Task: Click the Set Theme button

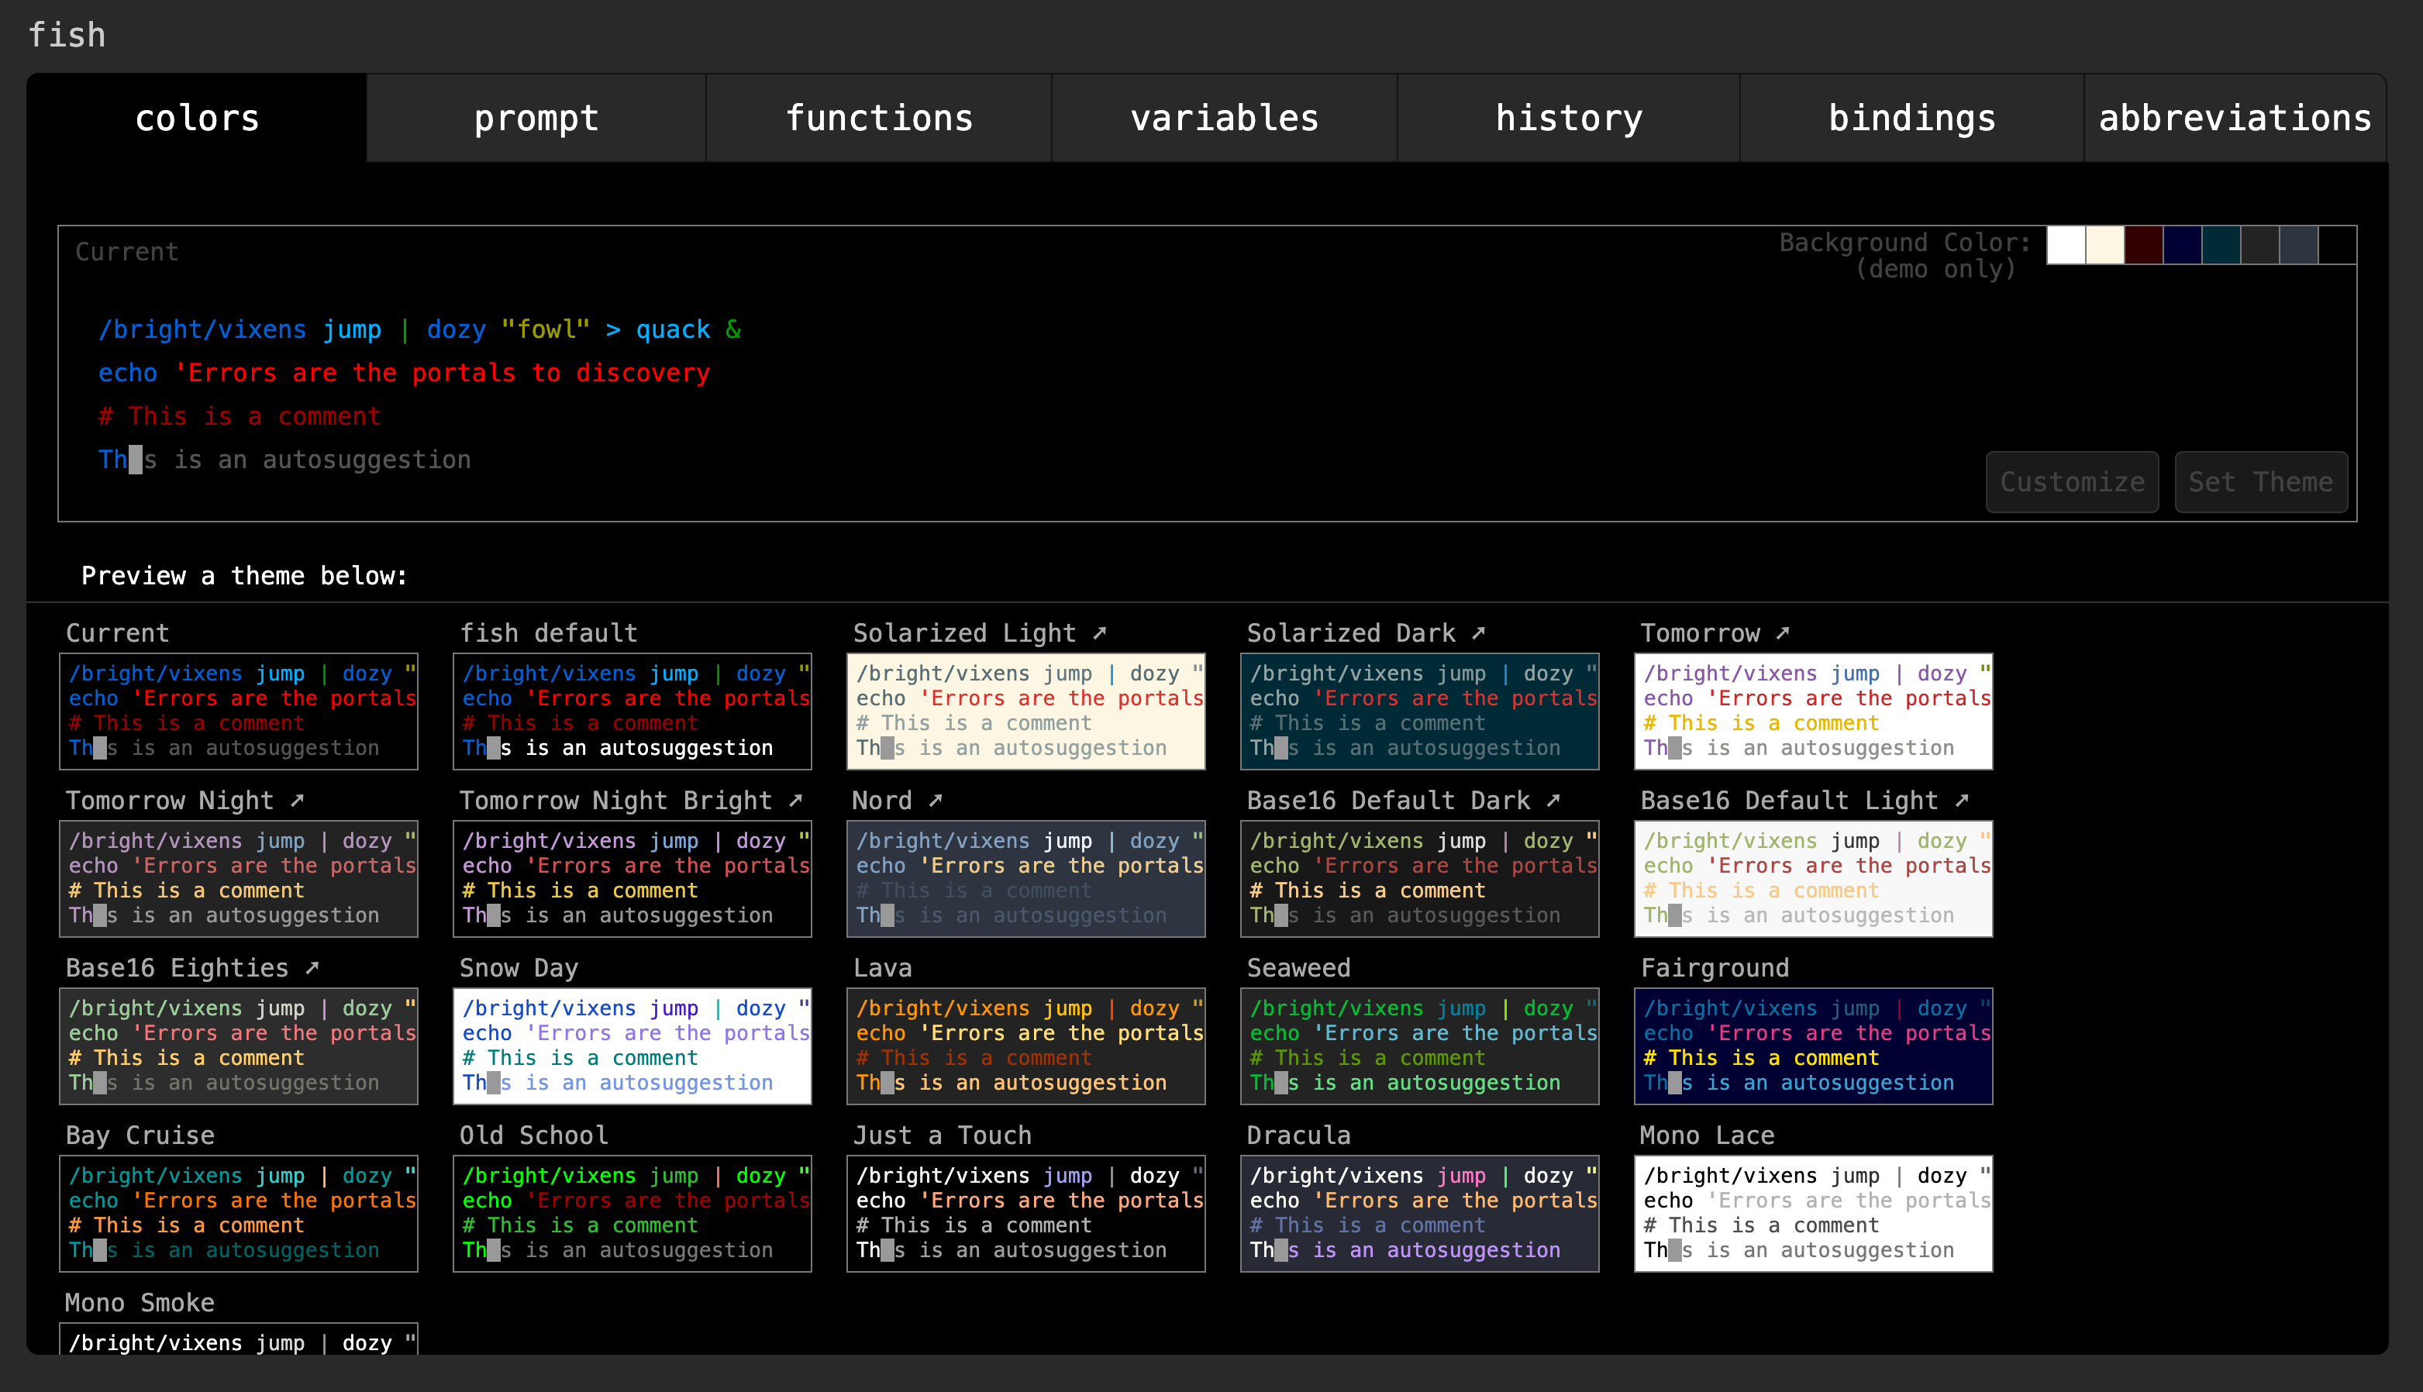Action: pos(2260,482)
